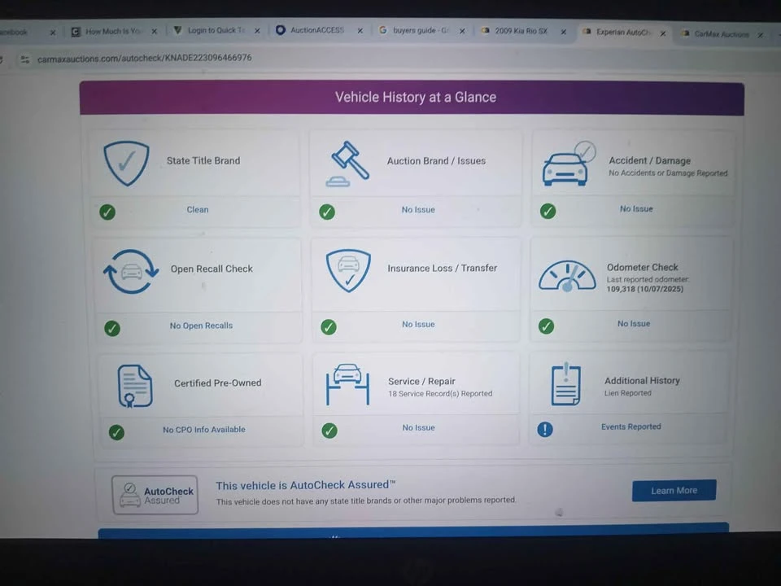781x586 pixels.
Task: Click the 18 Service Record(s) Reported text
Action: 440,394
